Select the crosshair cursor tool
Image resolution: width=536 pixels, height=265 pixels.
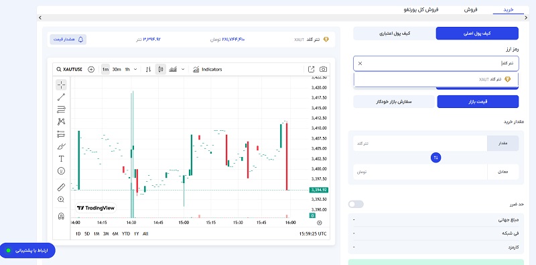[x=61, y=85]
